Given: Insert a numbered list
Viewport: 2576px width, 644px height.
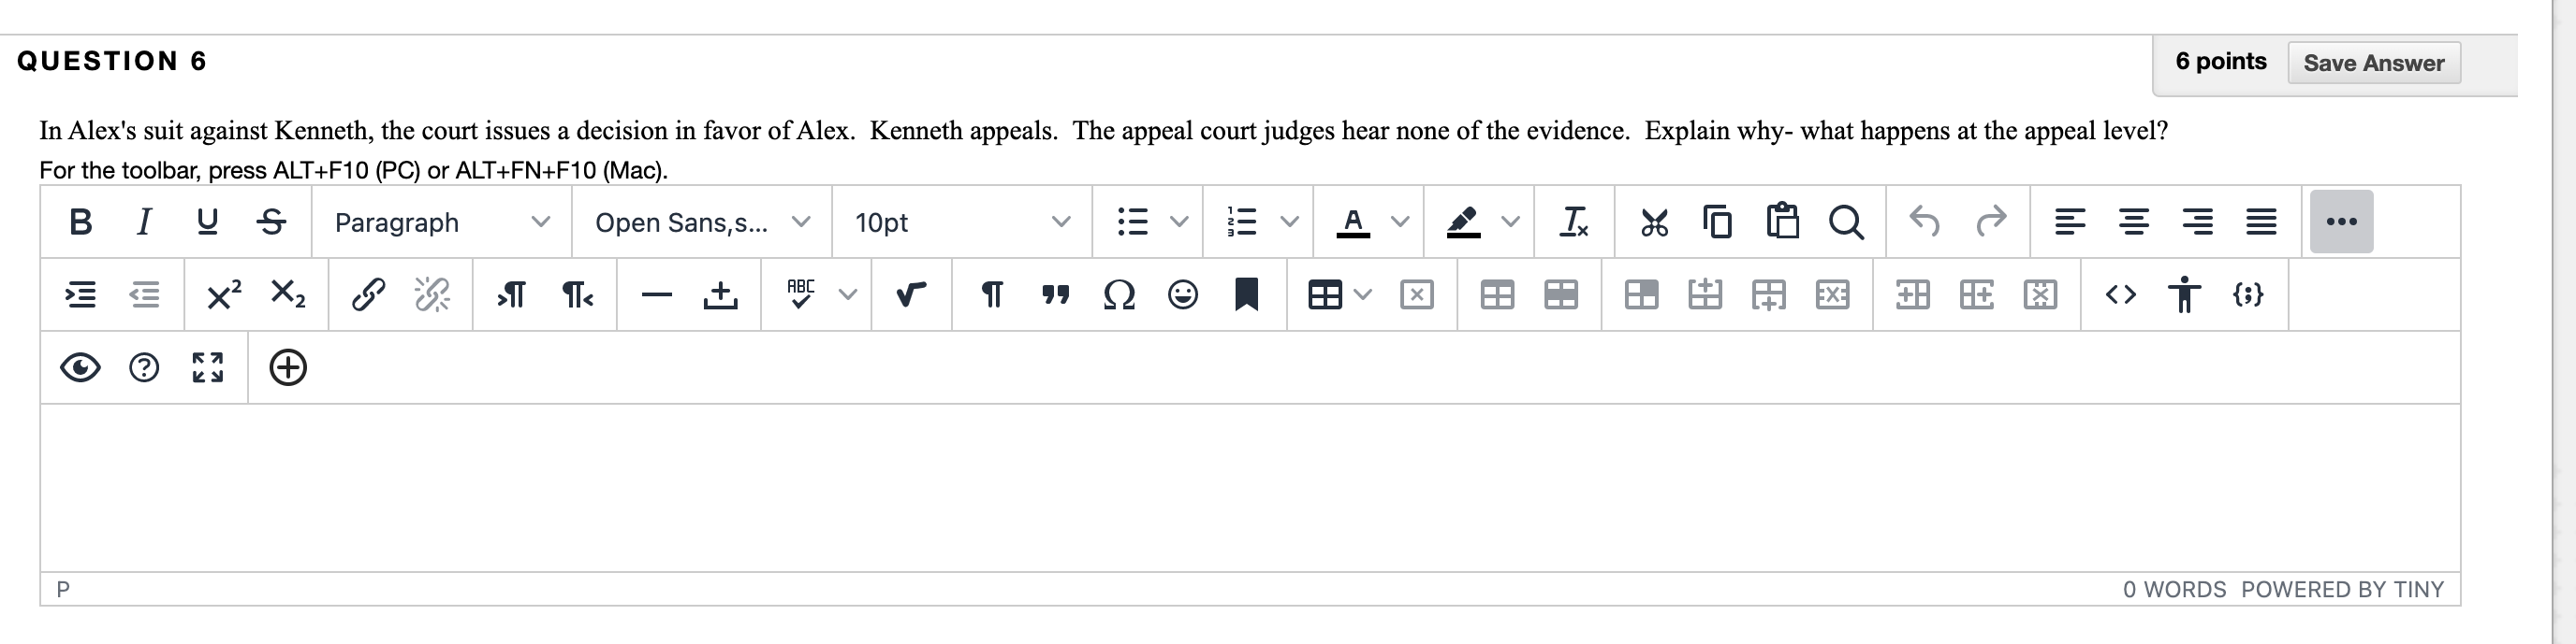Looking at the screenshot, I should (1242, 222).
